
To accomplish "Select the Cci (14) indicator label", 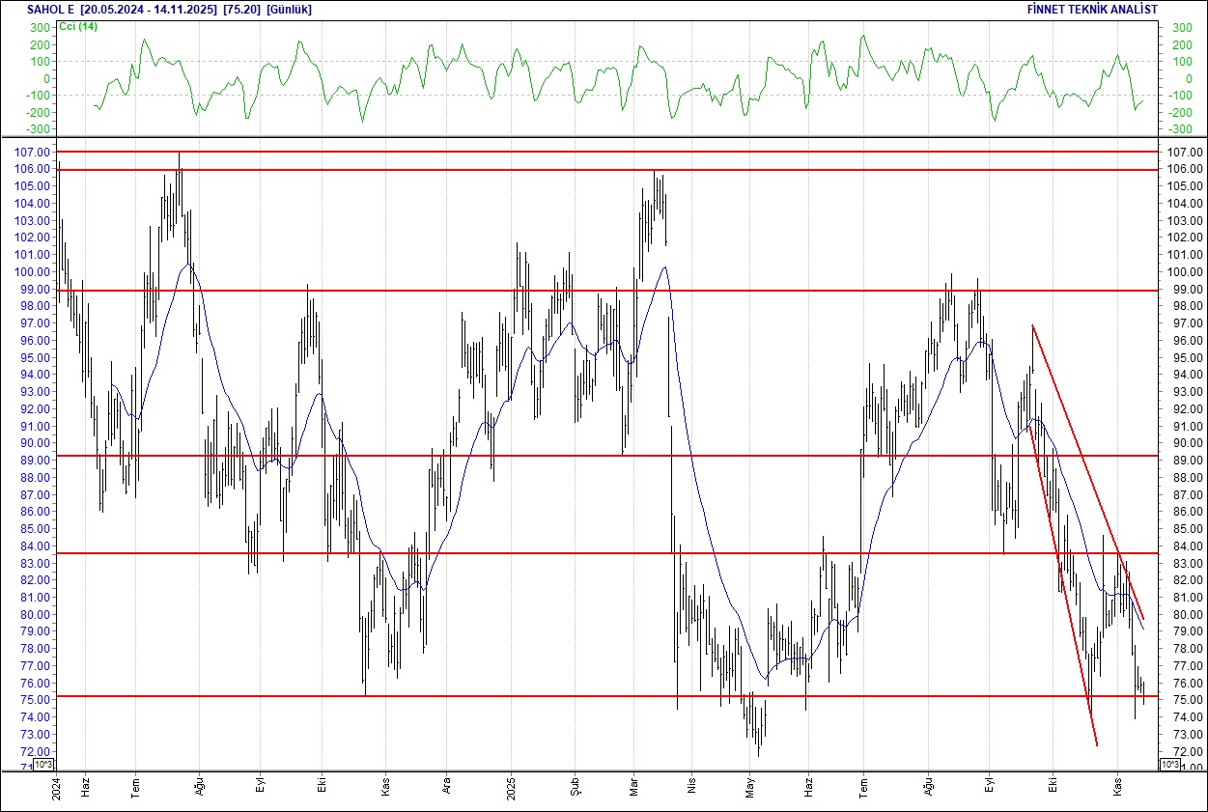I will [77, 26].
